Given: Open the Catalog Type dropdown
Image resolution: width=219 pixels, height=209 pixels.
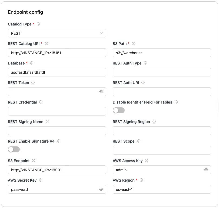Looking at the screenshot, I should 57,33.
